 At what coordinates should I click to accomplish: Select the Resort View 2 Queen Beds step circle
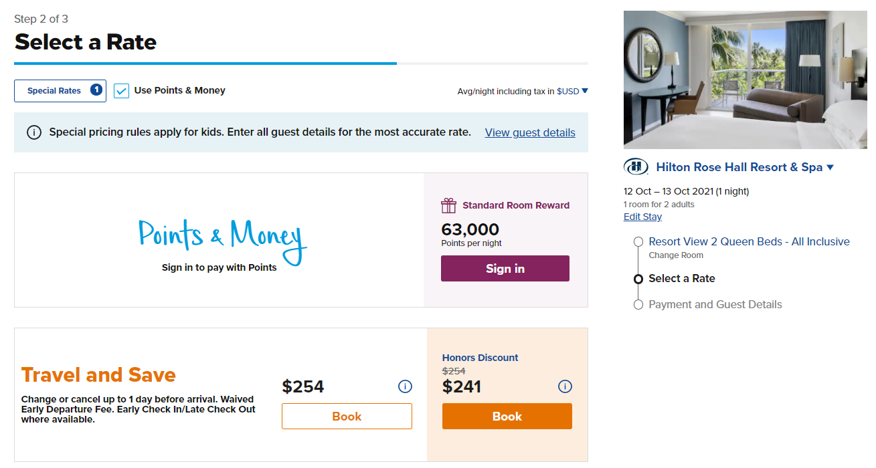(638, 241)
